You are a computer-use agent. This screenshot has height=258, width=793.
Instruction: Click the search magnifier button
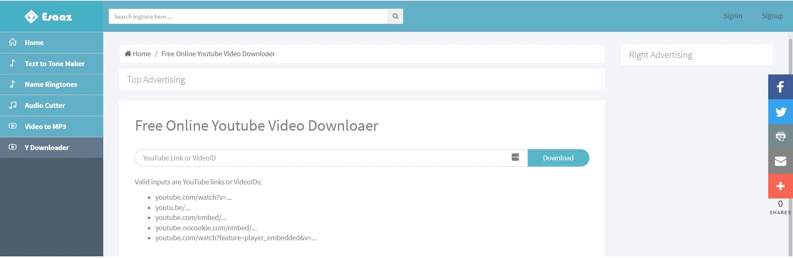click(x=395, y=17)
